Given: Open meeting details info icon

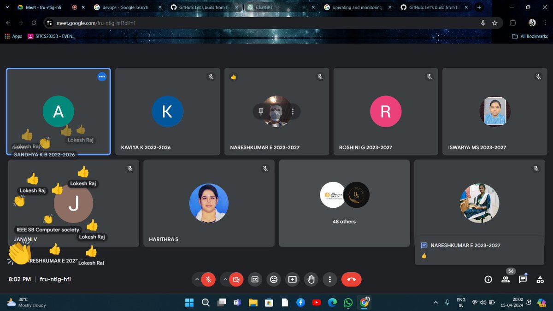Looking at the screenshot, I should pyautogui.click(x=488, y=279).
